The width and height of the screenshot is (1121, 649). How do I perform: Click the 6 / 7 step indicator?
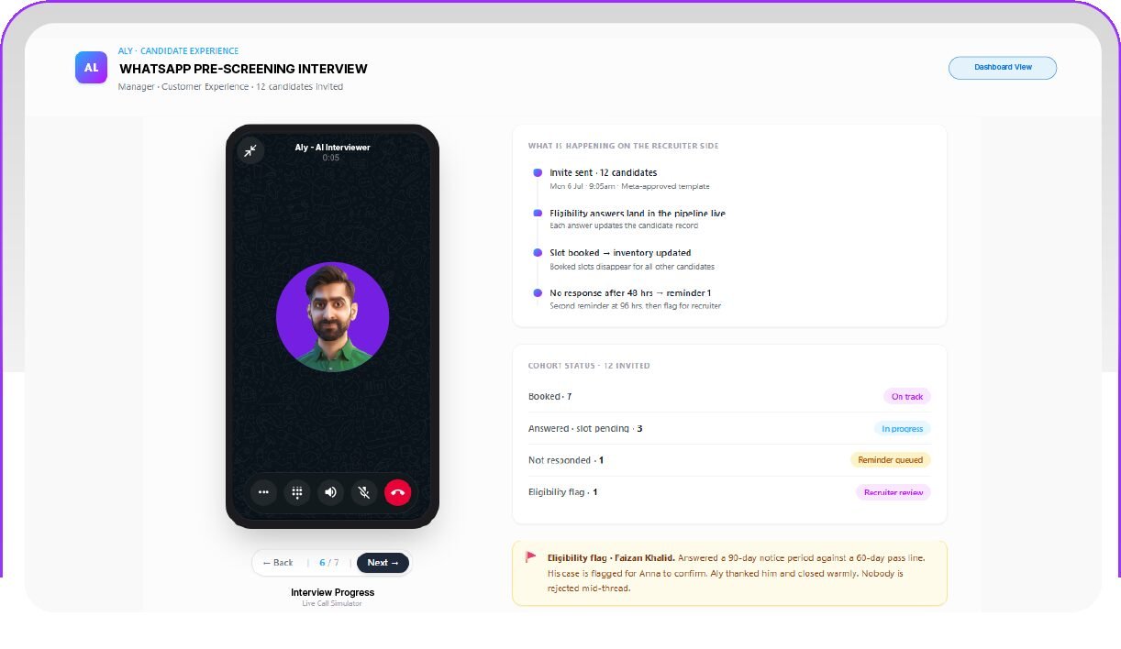click(328, 563)
